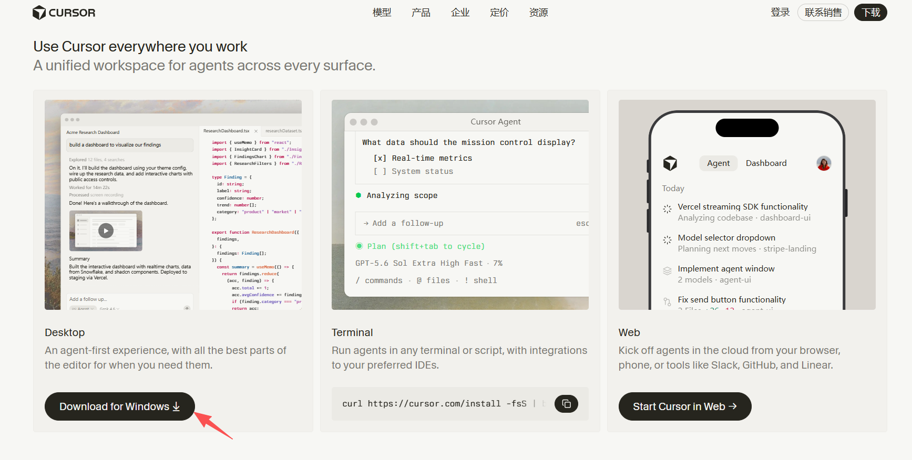
Task: Click '@ files' in the terminal footer
Action: point(433,280)
